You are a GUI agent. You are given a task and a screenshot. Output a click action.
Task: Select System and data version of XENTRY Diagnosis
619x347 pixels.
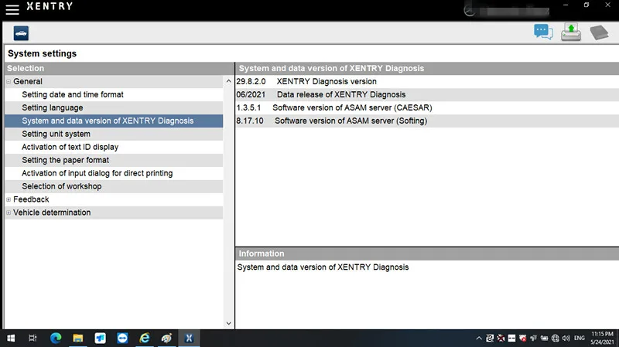pyautogui.click(x=114, y=121)
